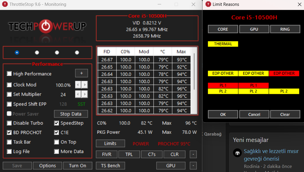Click the FID column header
Image resolution: width=304 pixels, height=172 pixels.
point(107,52)
